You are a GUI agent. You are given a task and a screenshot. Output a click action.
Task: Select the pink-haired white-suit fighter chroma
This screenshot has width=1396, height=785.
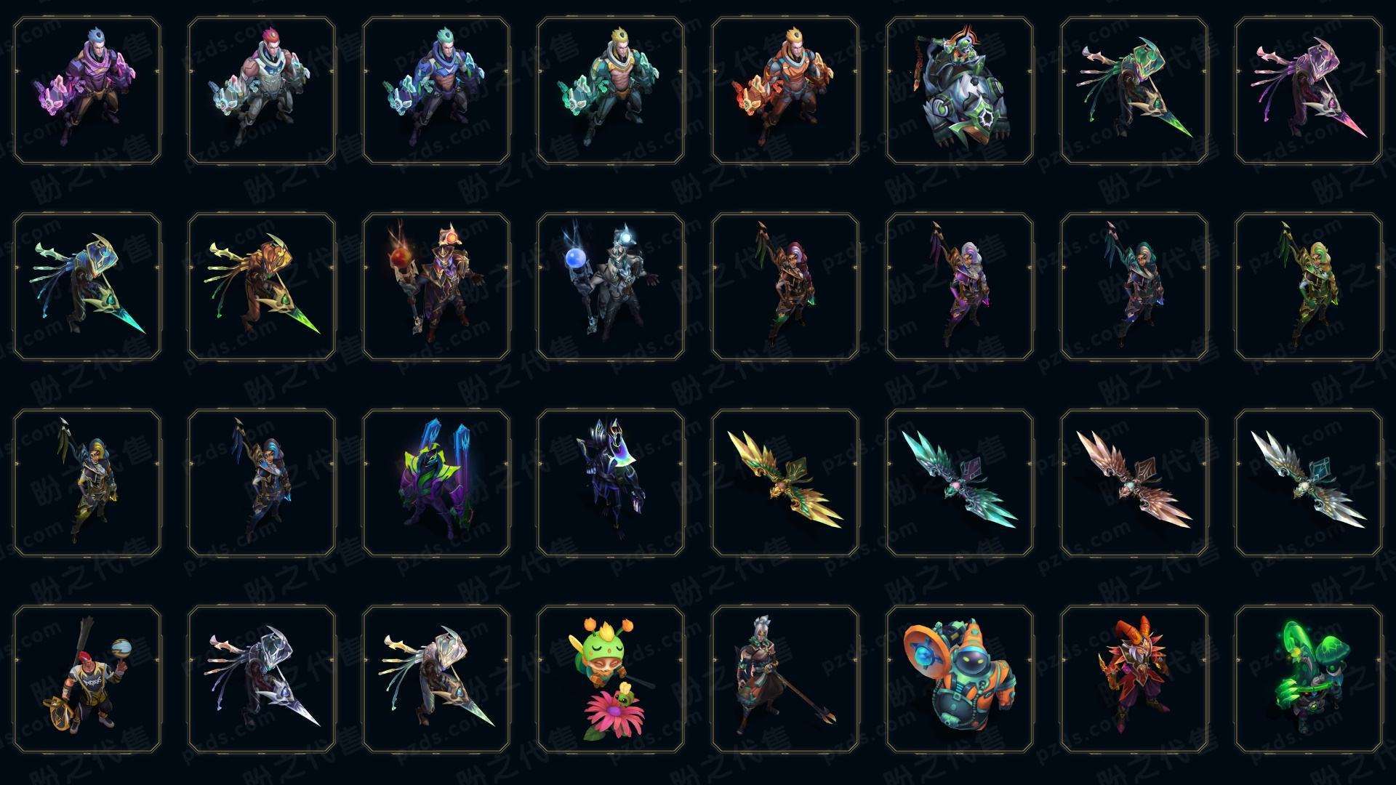pos(262,91)
